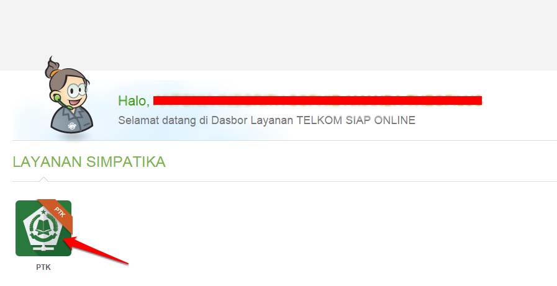Image resolution: width=557 pixels, height=286 pixels.
Task: Click the red arrow annotation pointing at PTK
Action: click(x=96, y=251)
